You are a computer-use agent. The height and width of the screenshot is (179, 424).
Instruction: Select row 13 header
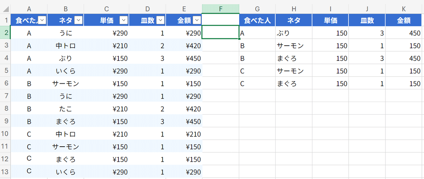5,172
